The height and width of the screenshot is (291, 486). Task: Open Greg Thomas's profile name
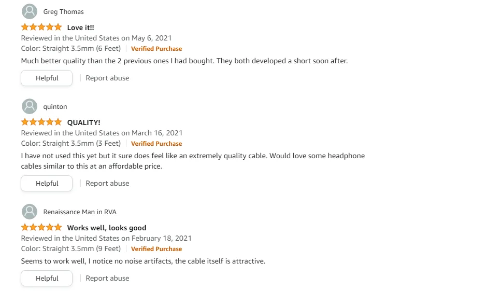coord(63,12)
